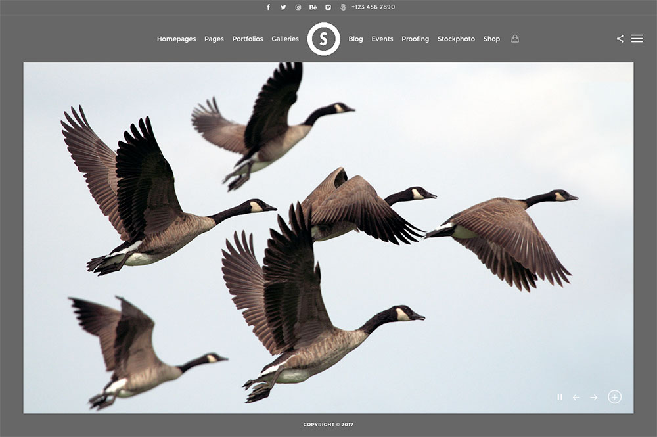The image size is (657, 437).
Task: Click the Behance social icon
Action: [x=313, y=7]
